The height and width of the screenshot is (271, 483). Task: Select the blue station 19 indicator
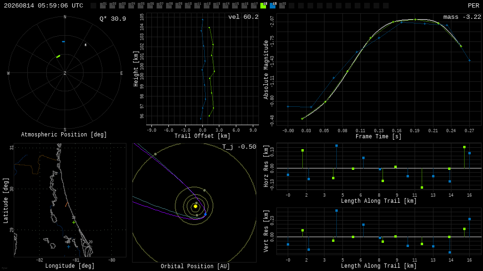273,5
